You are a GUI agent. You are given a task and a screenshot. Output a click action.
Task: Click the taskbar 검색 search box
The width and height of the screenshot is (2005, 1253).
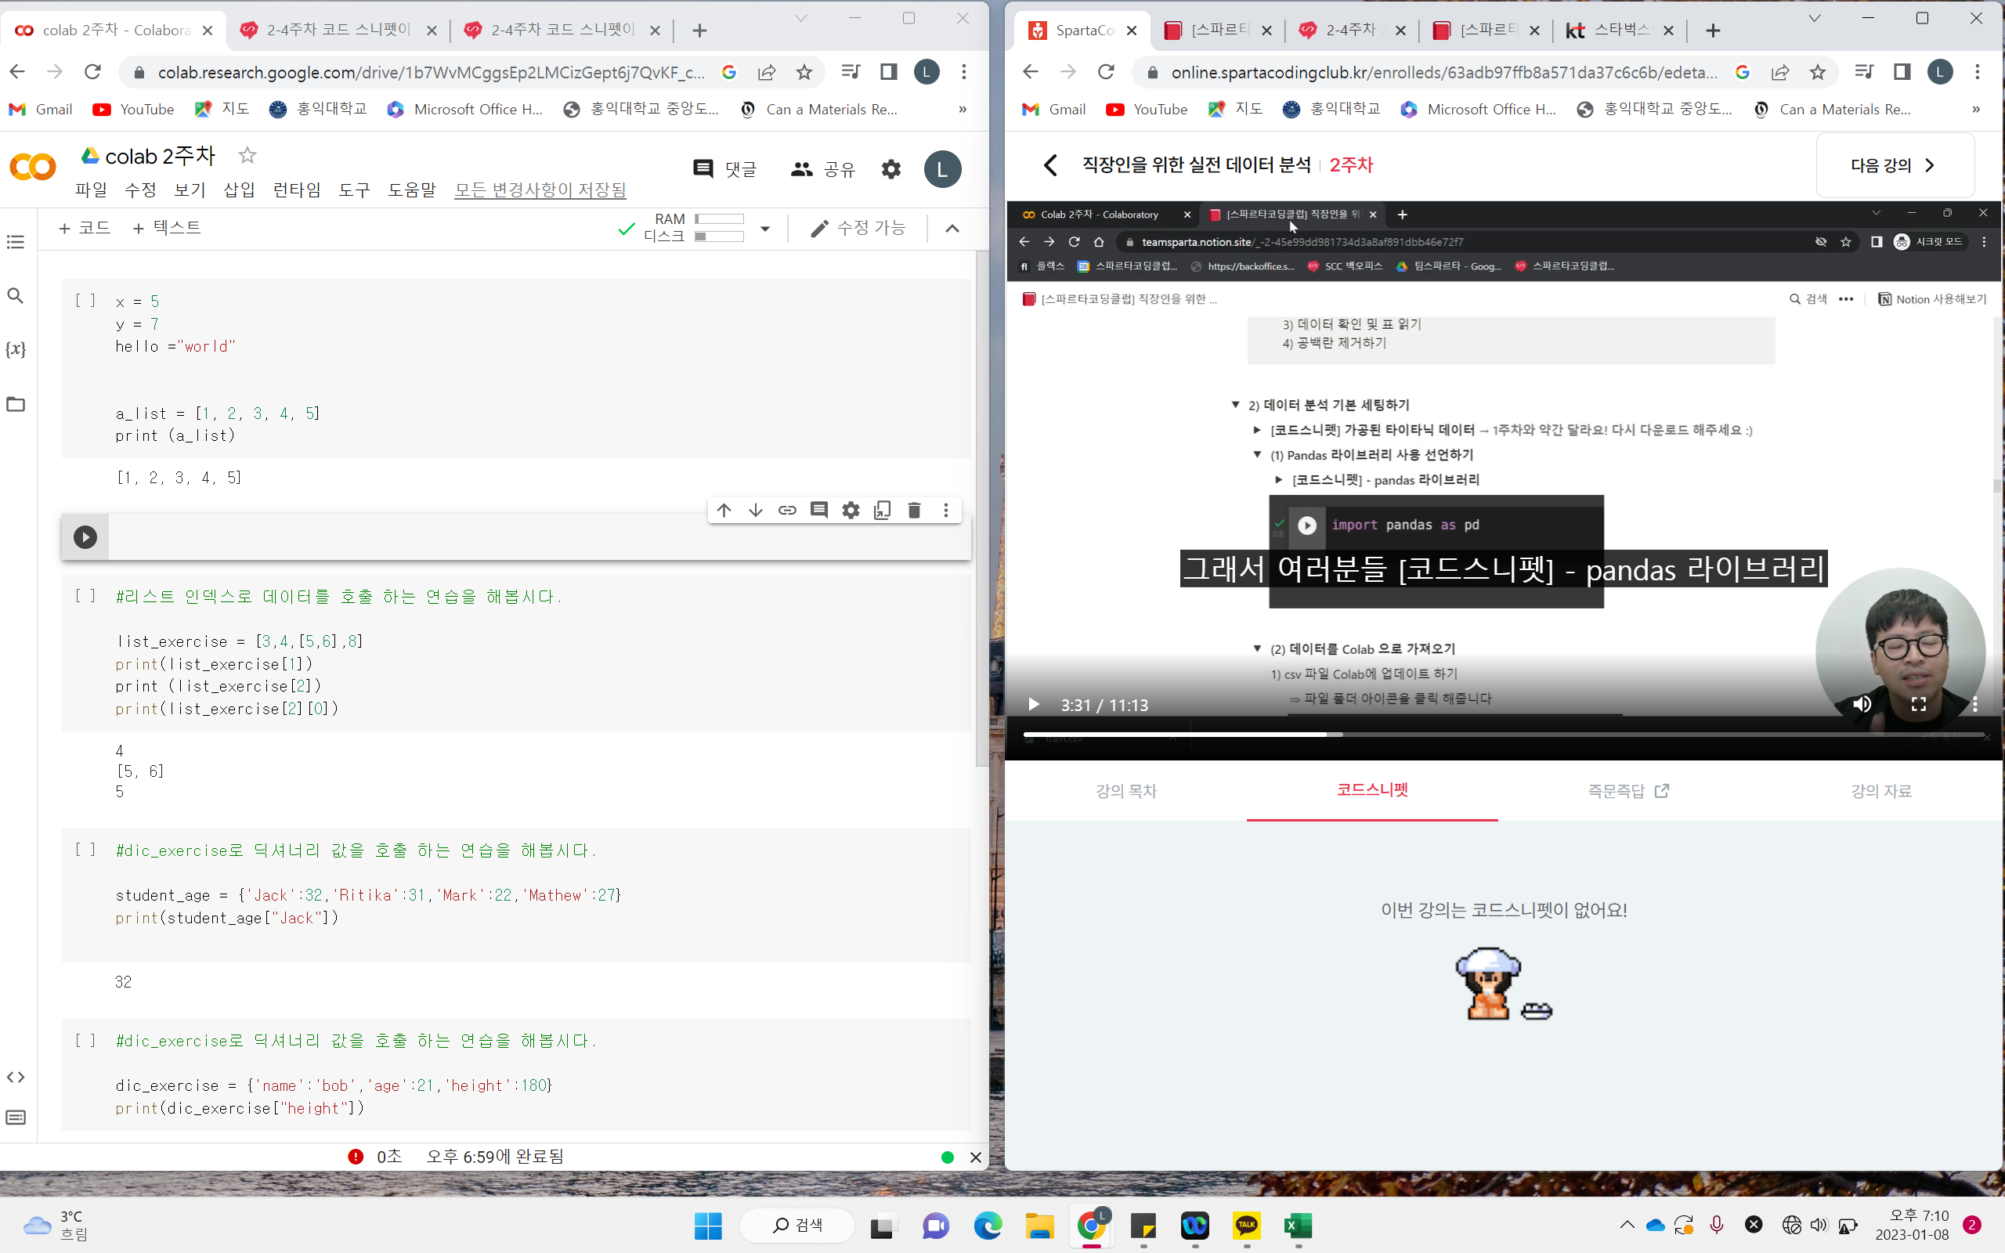pyautogui.click(x=797, y=1226)
